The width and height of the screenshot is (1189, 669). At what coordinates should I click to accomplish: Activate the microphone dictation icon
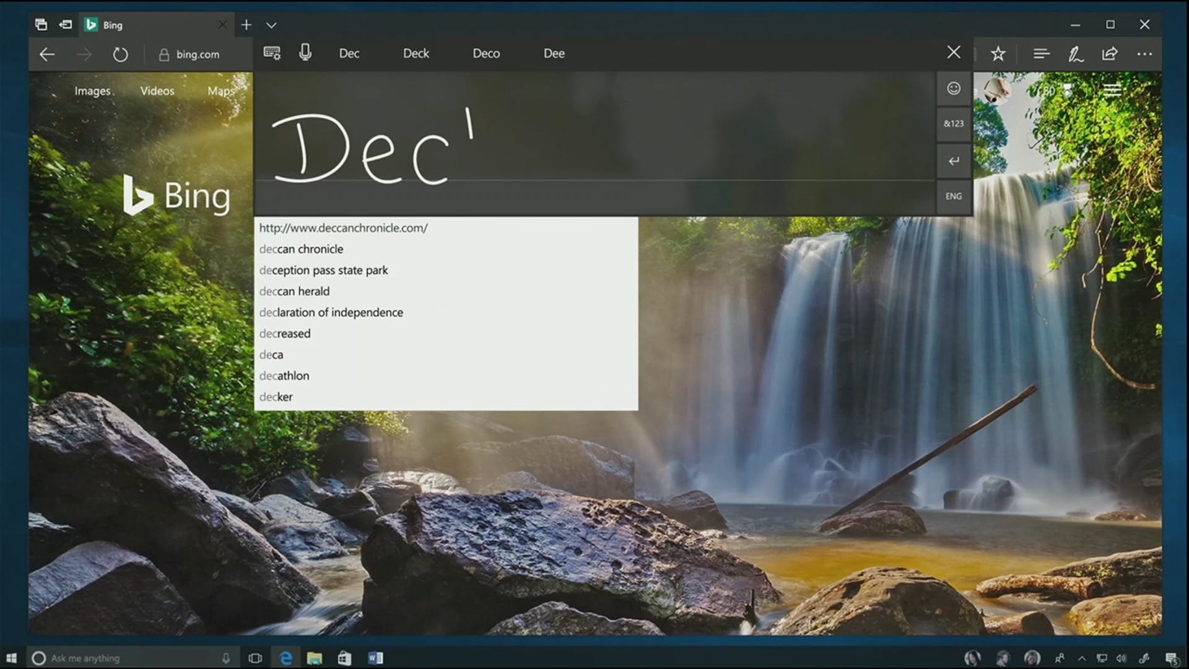(x=305, y=53)
